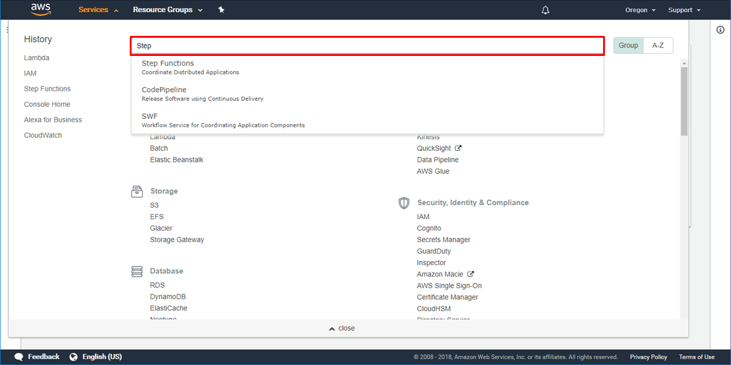Switch to Group view
The width and height of the screenshot is (731, 365).
628,46
